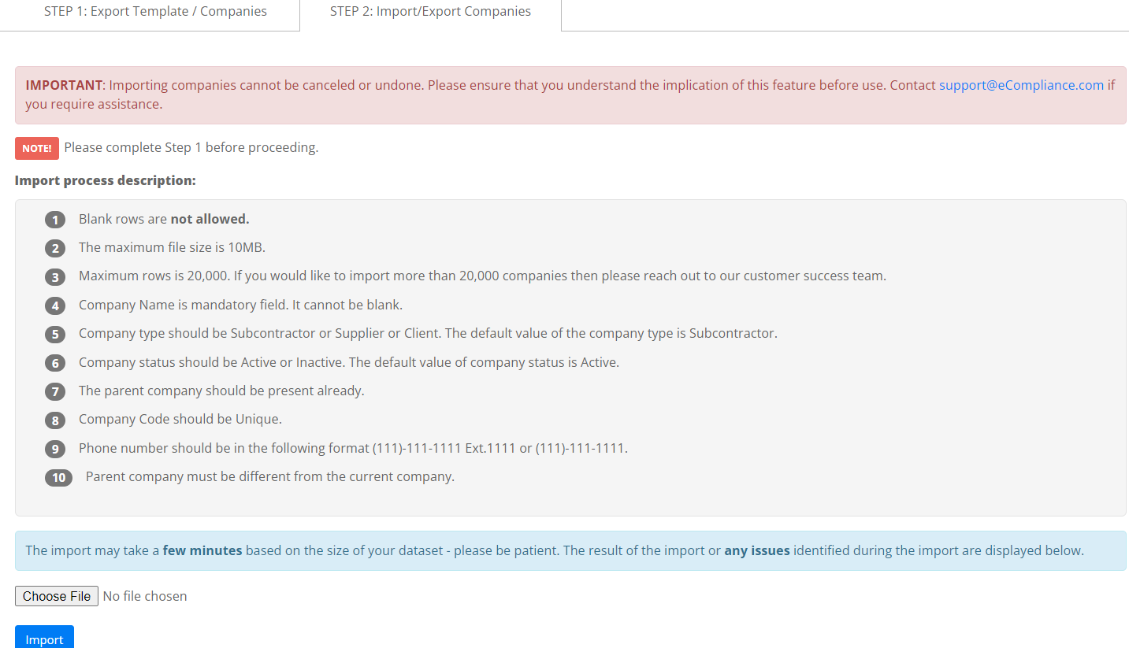1129x648 pixels.
Task: Click 'Company Code should be Unique.' line
Action: 180,419
